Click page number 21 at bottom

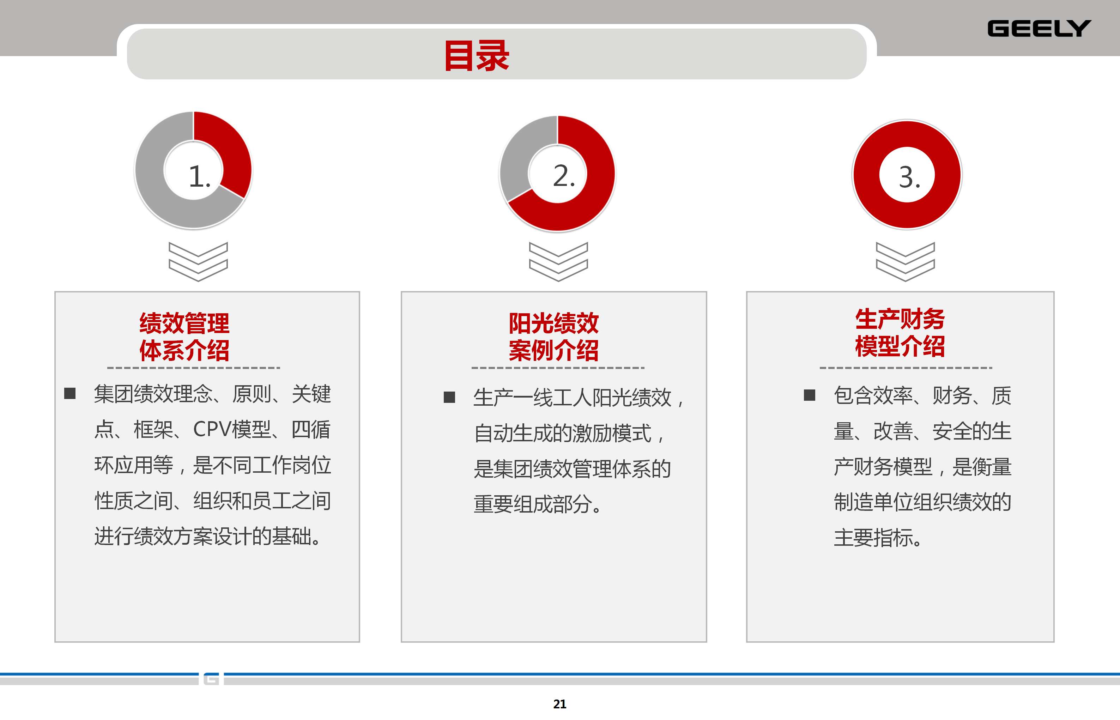pos(559,704)
